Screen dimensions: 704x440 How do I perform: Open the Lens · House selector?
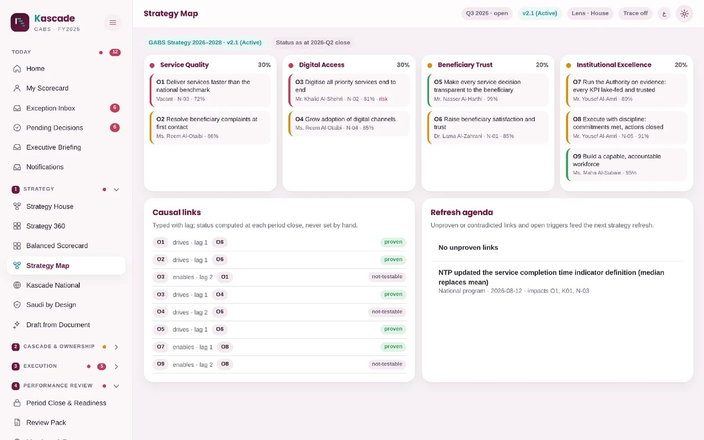[590, 13]
